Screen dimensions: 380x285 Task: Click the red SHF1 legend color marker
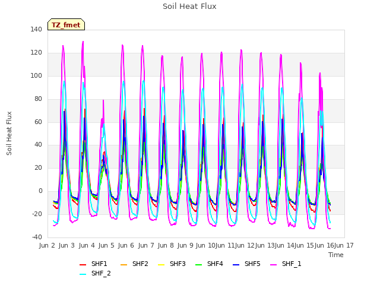(x=83, y=265)
